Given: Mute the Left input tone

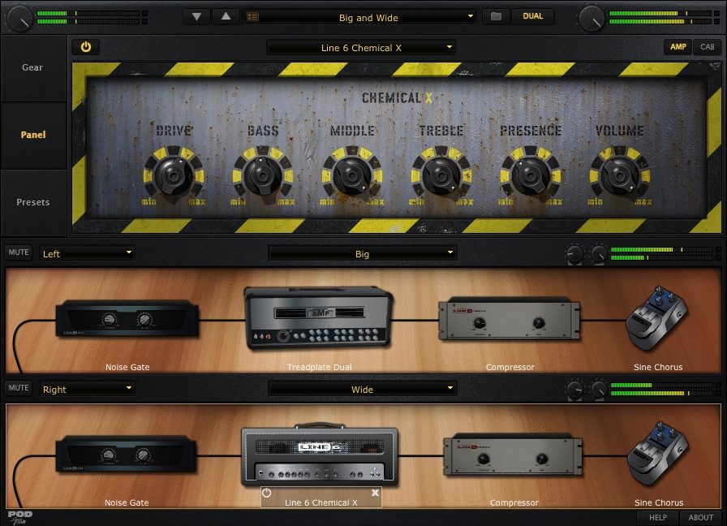Looking at the screenshot, I should (x=19, y=252).
